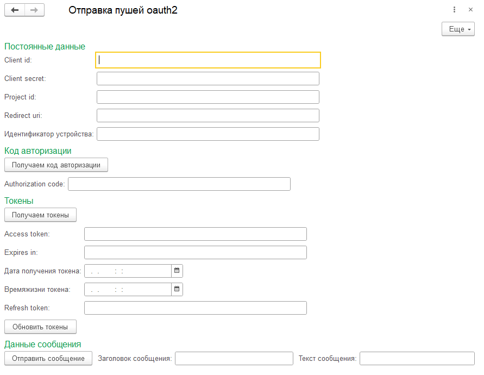The height and width of the screenshot is (375, 484).
Task: Click the Текст сообщения text field
Action: pyautogui.click(x=417, y=358)
